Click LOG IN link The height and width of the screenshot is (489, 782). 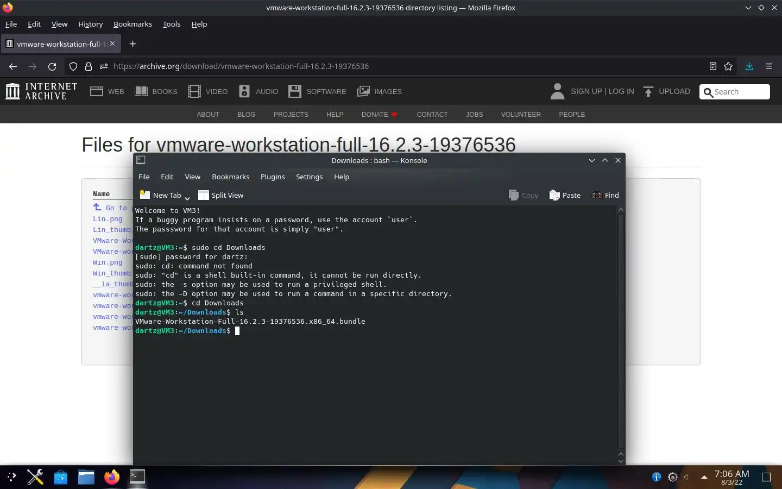(x=621, y=91)
